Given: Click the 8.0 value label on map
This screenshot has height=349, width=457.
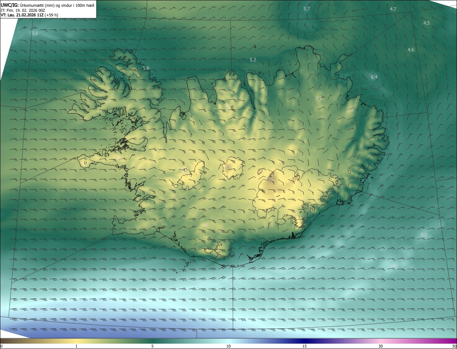Looking at the screenshot, I should (424, 235).
